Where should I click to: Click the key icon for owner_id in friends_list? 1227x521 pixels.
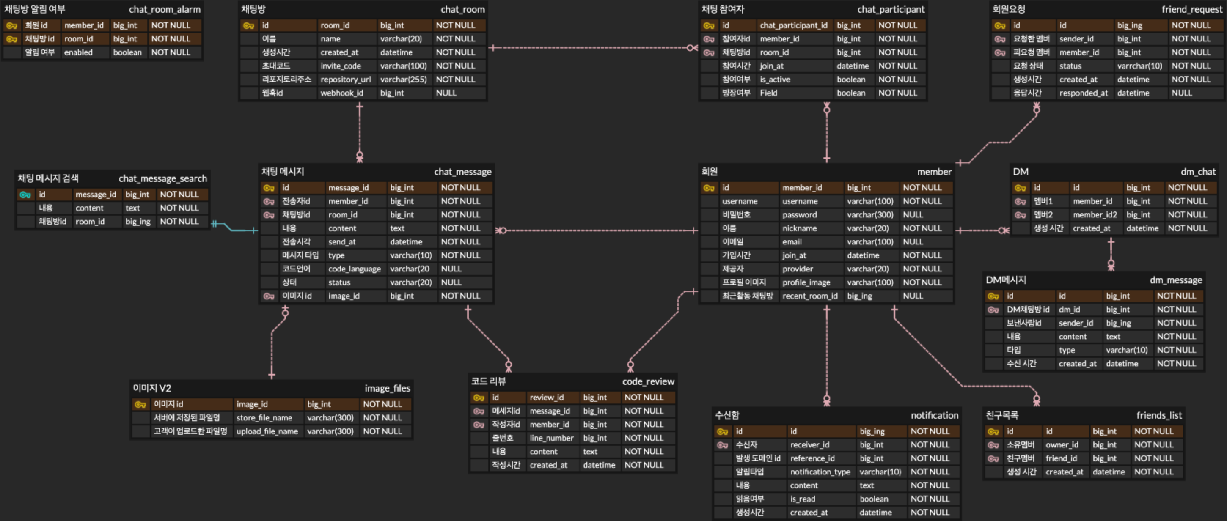click(993, 445)
